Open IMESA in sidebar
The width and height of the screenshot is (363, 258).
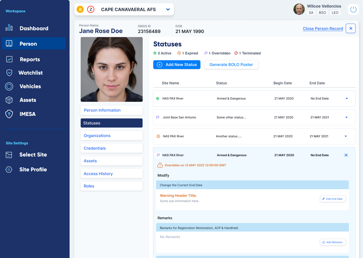click(27, 114)
